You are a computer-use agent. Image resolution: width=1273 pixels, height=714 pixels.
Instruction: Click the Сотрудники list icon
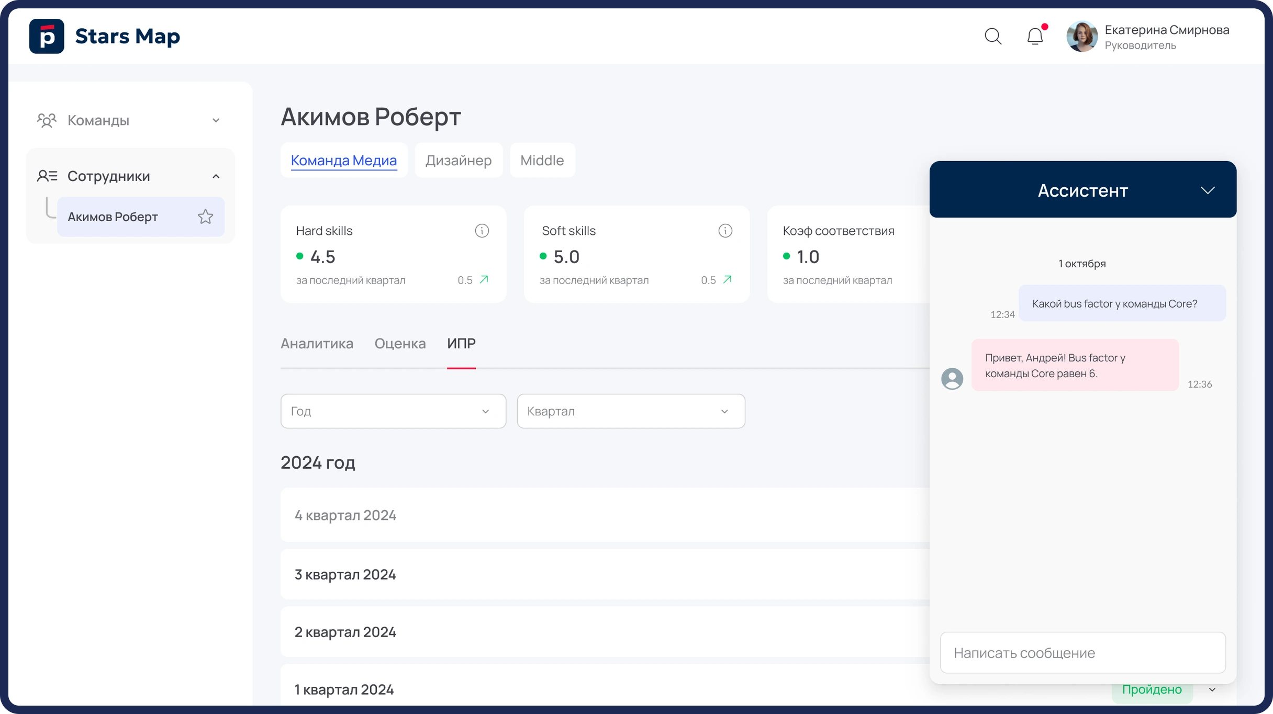point(47,176)
